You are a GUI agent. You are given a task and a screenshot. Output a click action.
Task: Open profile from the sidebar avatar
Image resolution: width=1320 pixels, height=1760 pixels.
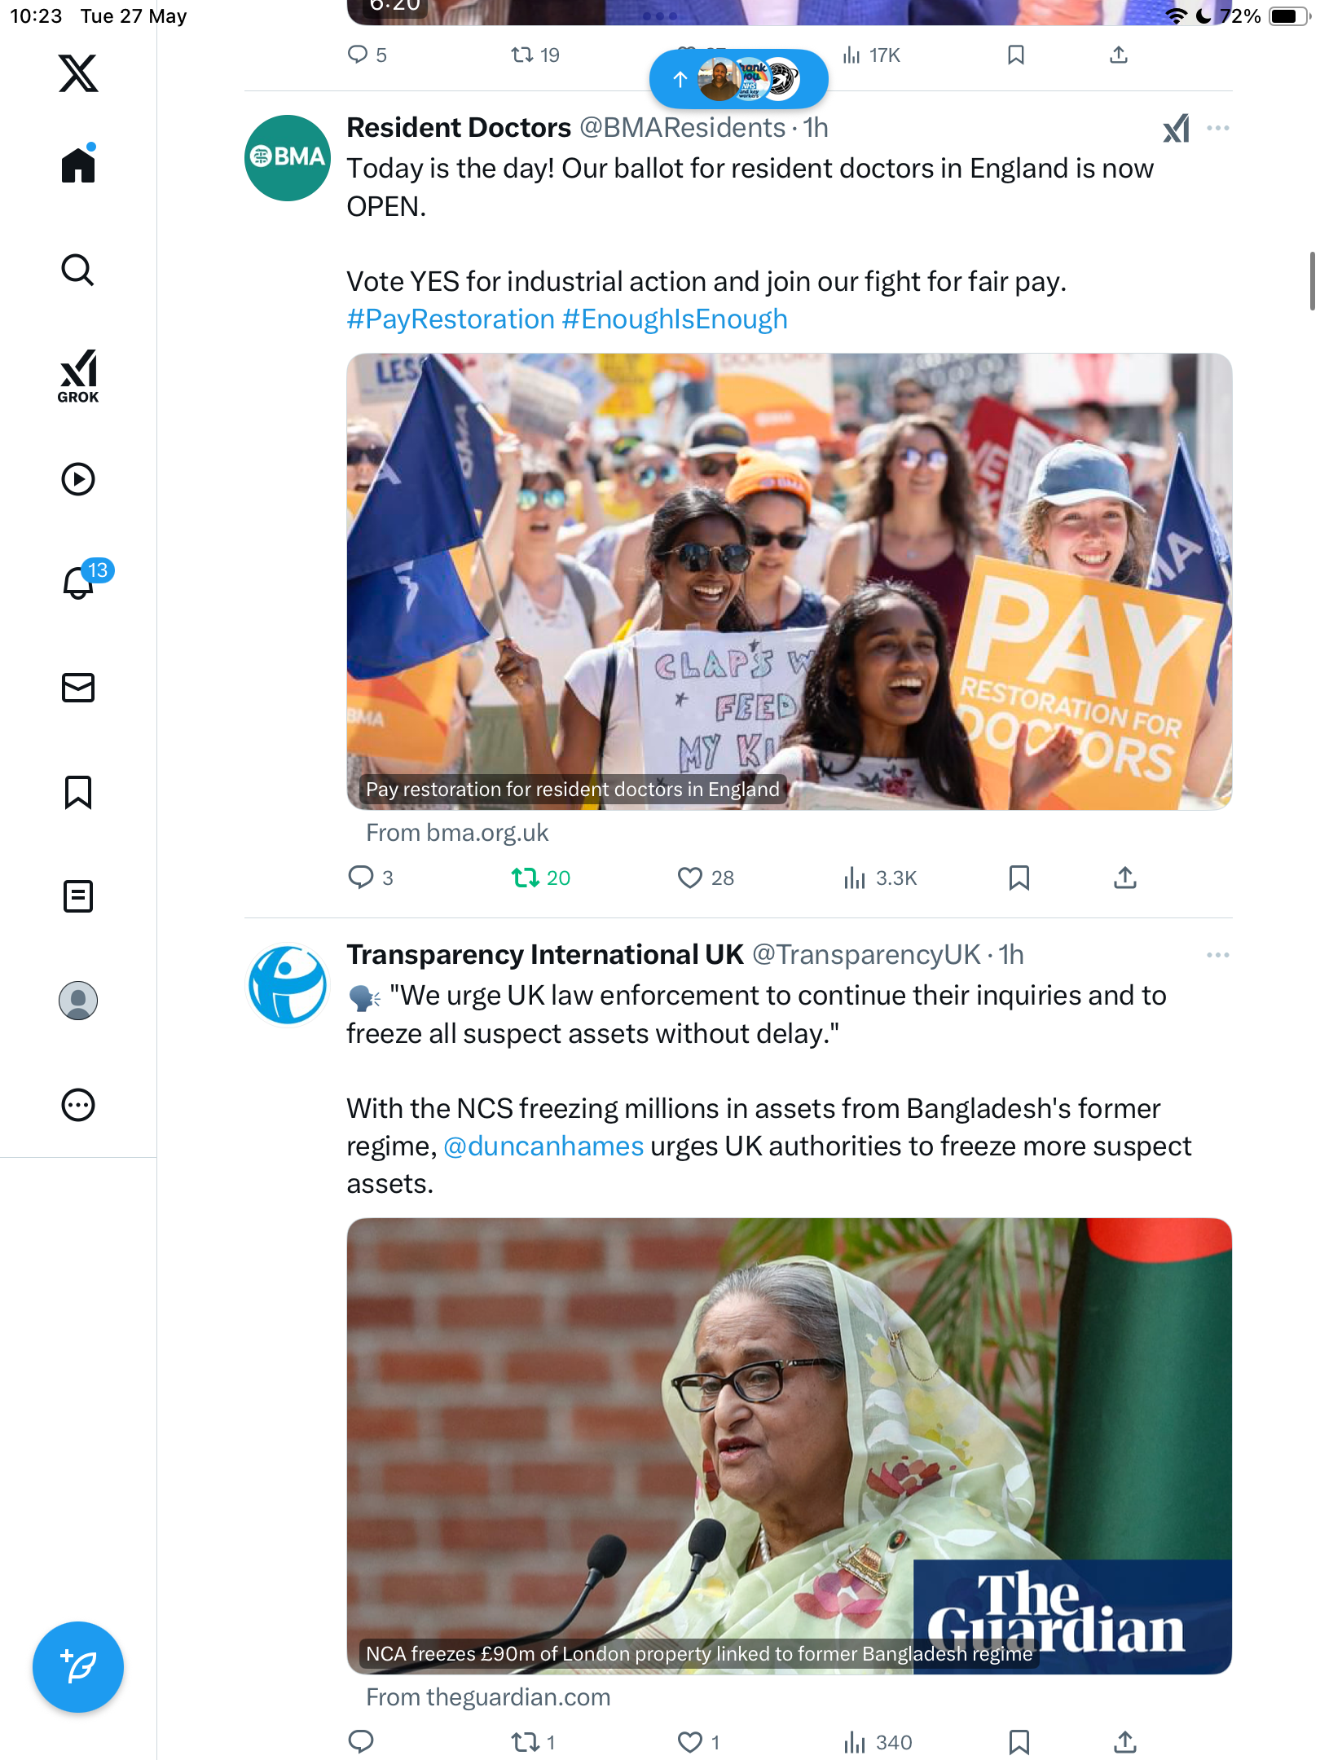click(x=78, y=1001)
